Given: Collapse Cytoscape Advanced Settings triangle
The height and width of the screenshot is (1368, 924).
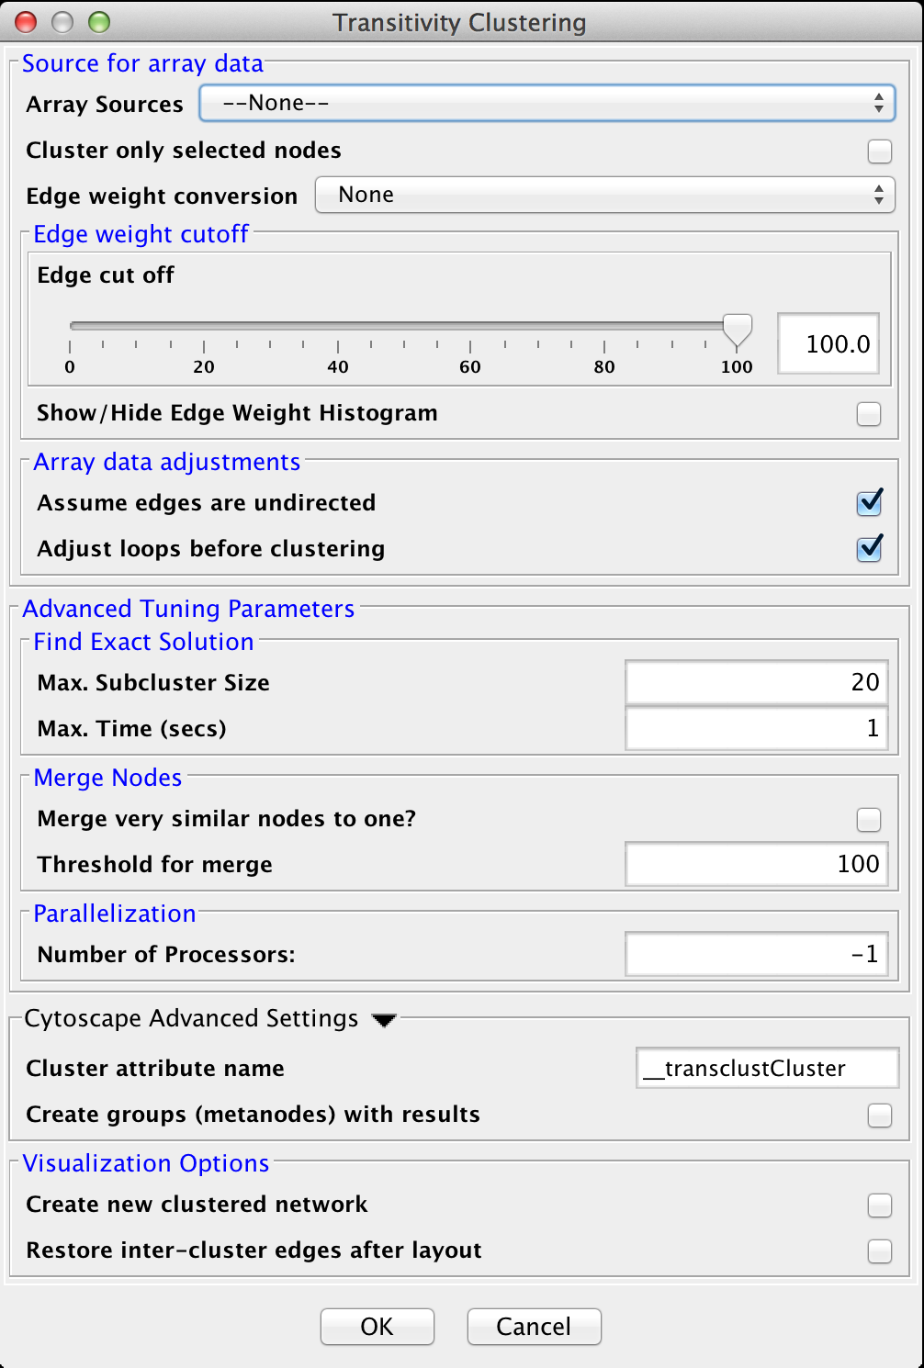Looking at the screenshot, I should (x=384, y=1020).
